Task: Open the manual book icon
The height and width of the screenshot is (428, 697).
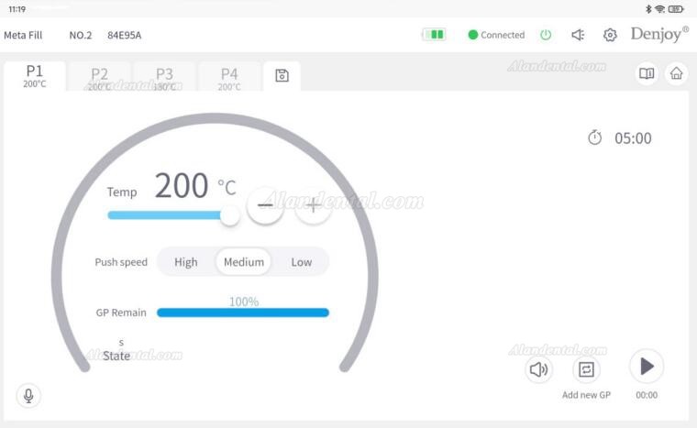Action: pyautogui.click(x=647, y=73)
